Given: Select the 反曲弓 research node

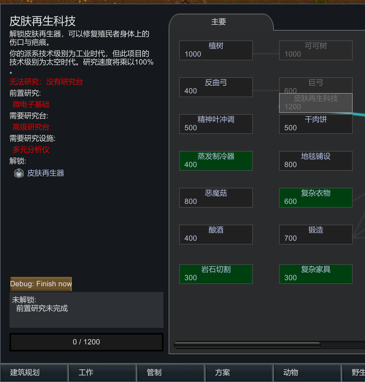Looking at the screenshot, I should point(216,87).
